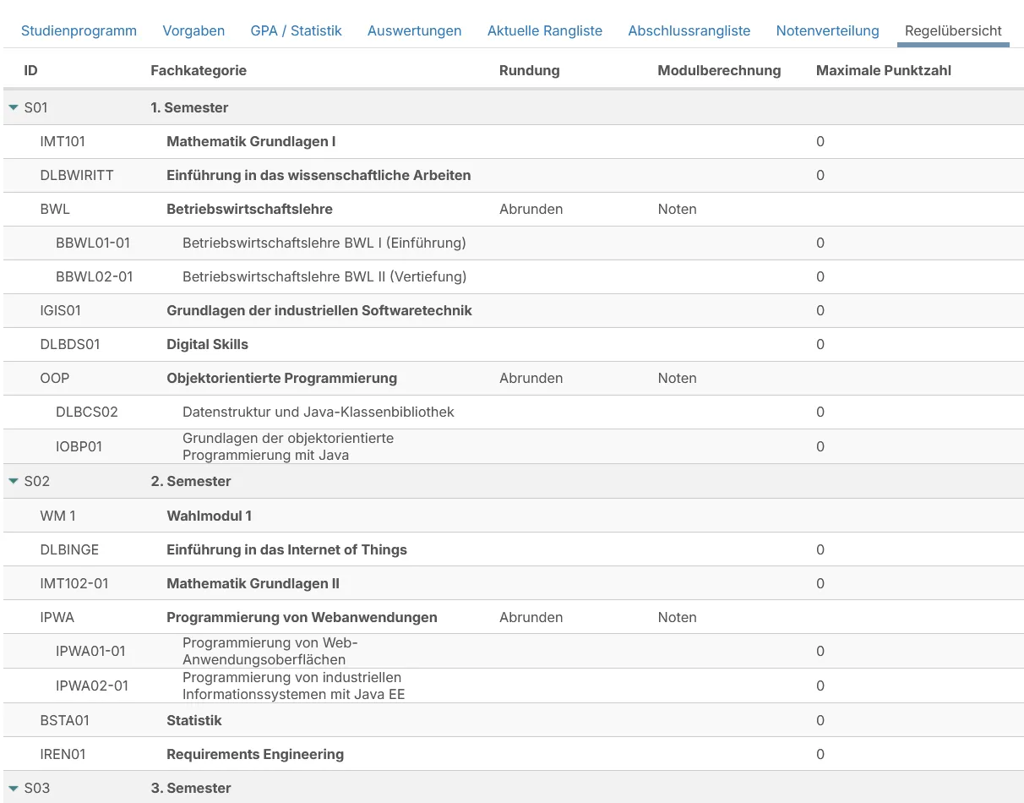Select Betriebswirtschaftslehre BWL I (Einführung)
This screenshot has width=1024, height=803.
[x=324, y=243]
